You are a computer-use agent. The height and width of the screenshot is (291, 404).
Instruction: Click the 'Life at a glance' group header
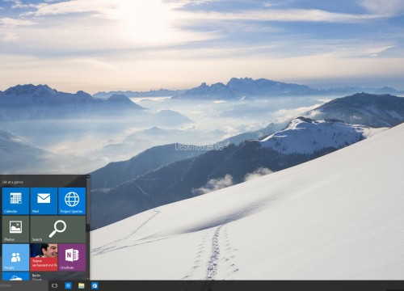[13, 182]
